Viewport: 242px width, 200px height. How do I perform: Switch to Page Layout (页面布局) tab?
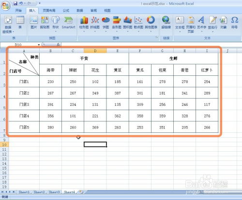click(x=49, y=11)
